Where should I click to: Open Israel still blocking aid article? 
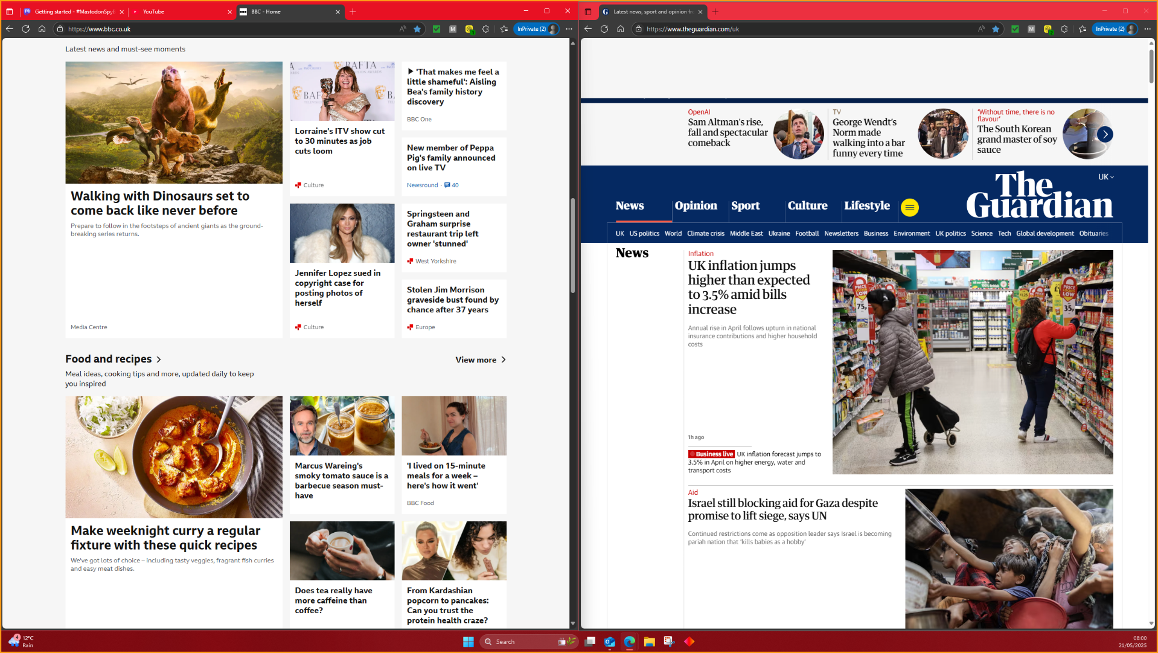pyautogui.click(x=782, y=509)
